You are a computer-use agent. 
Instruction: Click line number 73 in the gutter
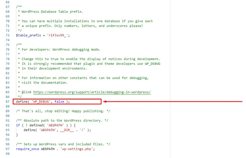pos(7,35)
